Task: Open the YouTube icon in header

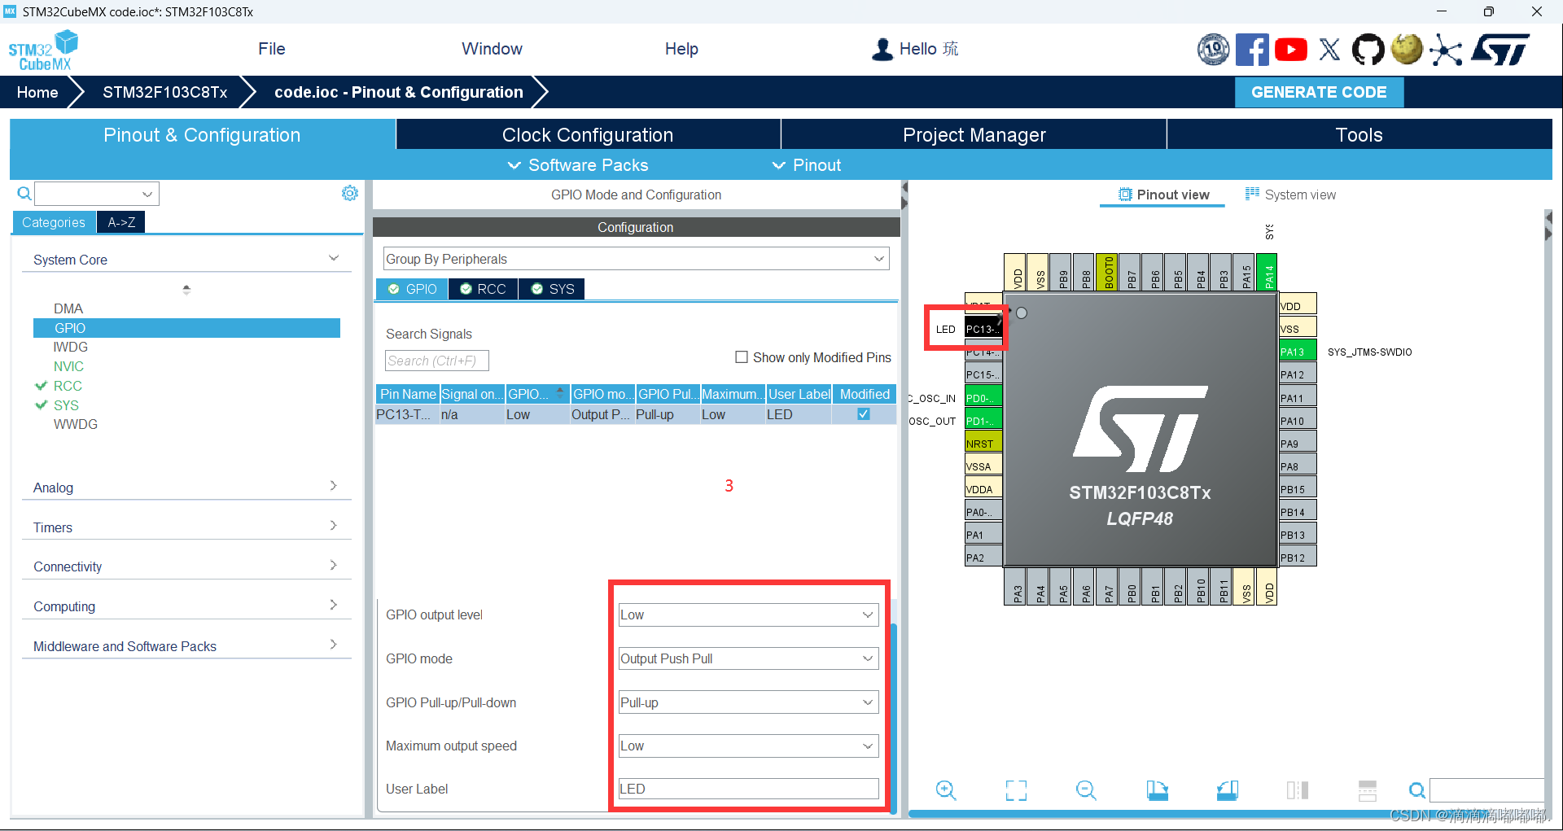Action: tap(1291, 50)
